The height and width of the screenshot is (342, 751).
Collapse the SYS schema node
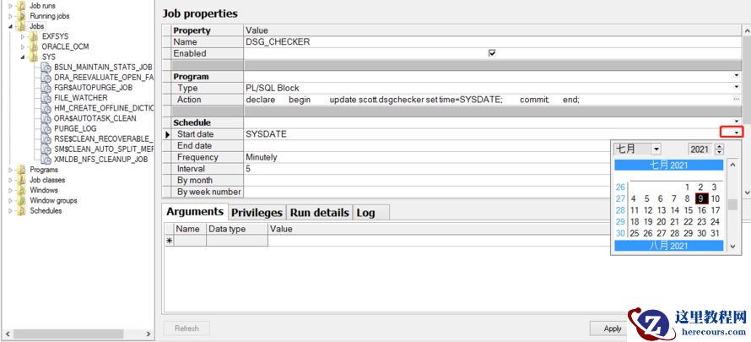(x=23, y=57)
